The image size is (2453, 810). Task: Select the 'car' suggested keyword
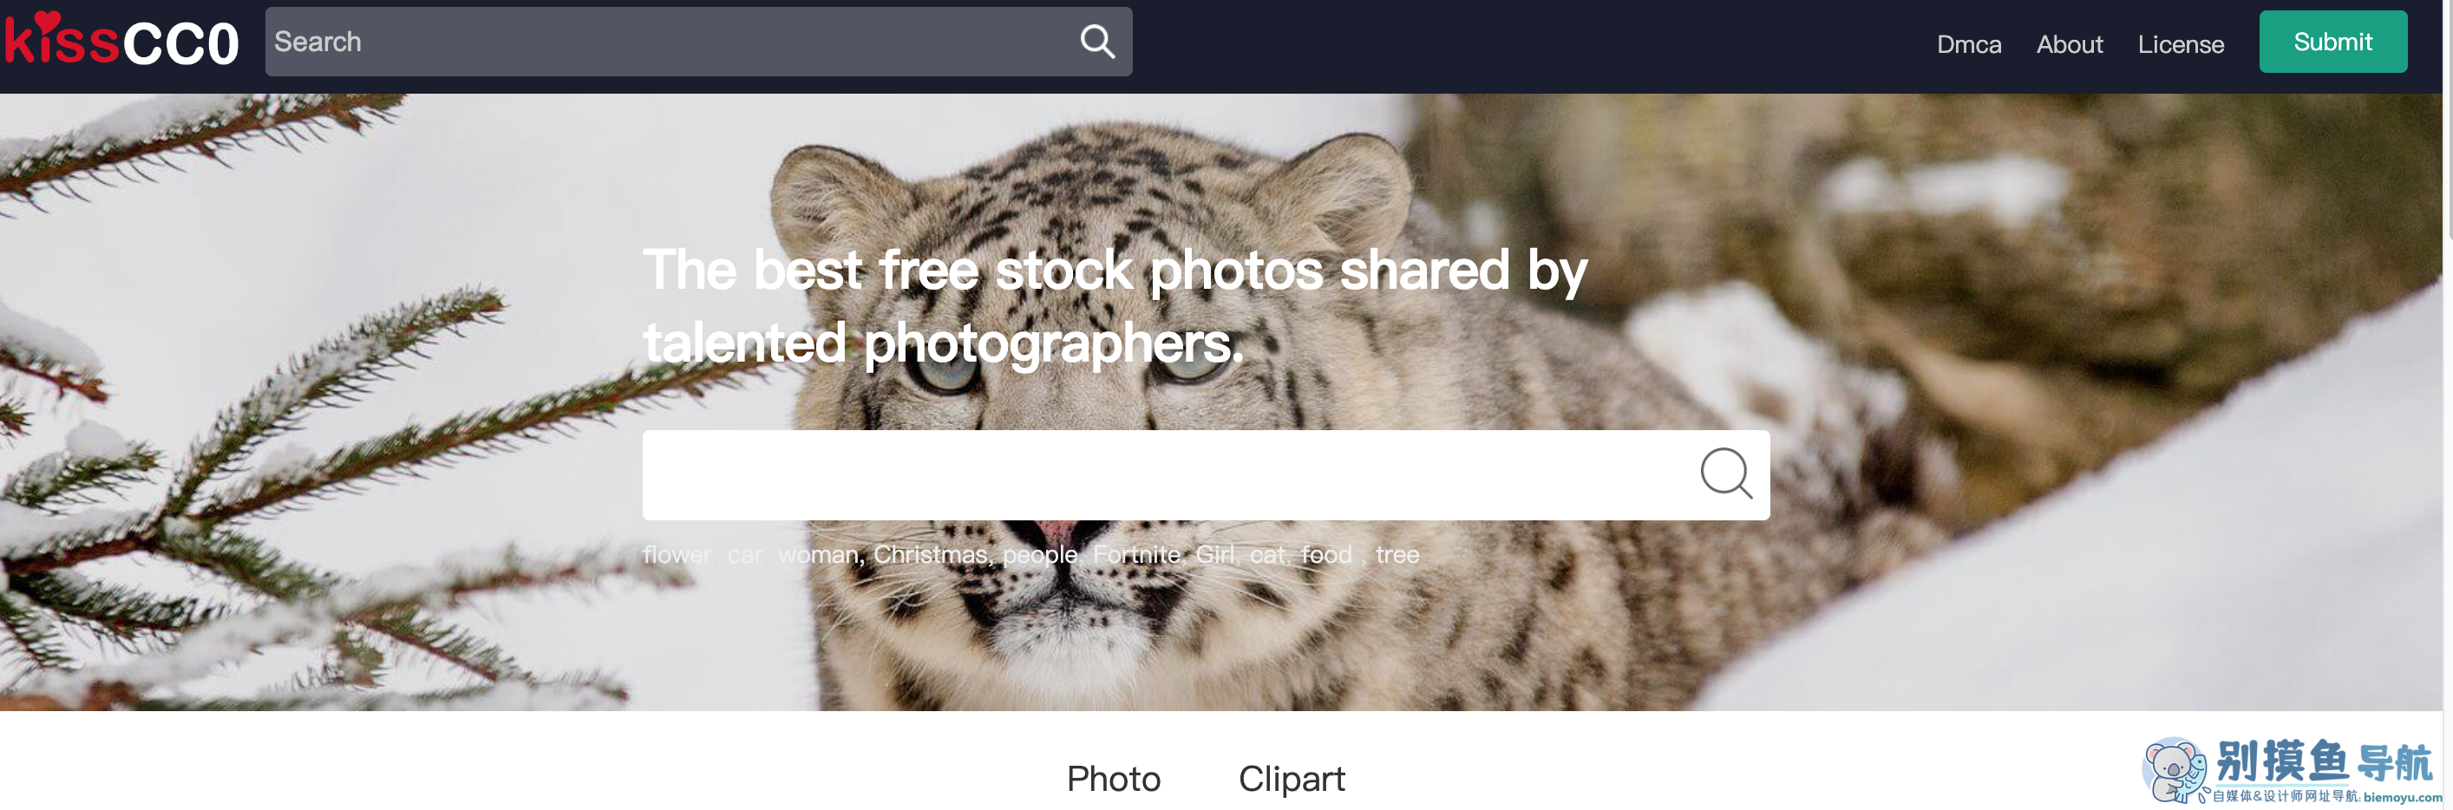coord(744,555)
